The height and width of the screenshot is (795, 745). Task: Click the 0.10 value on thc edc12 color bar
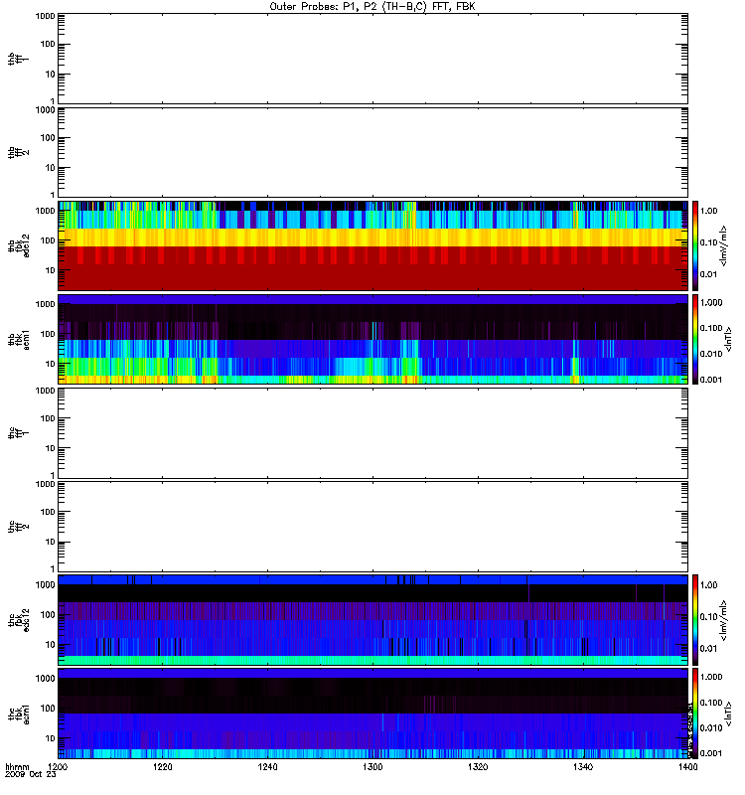(x=708, y=616)
